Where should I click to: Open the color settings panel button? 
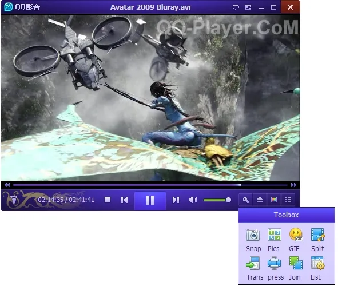274,200
